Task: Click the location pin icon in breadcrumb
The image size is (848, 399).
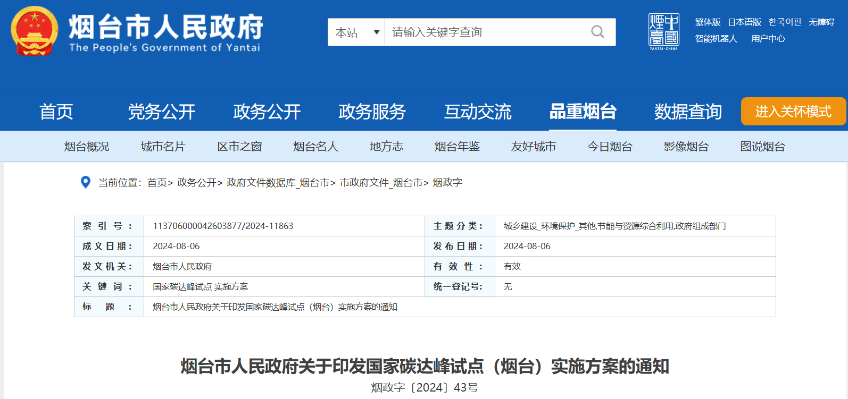Action: click(85, 182)
